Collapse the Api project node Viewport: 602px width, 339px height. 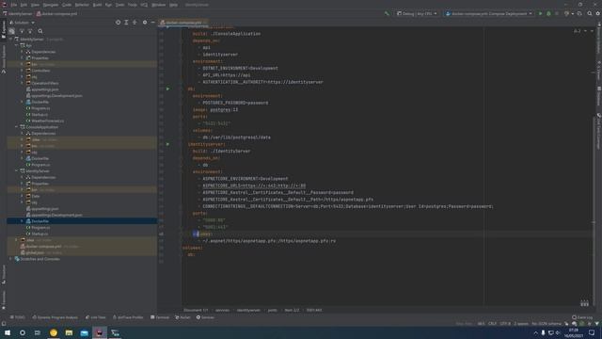pos(17,45)
